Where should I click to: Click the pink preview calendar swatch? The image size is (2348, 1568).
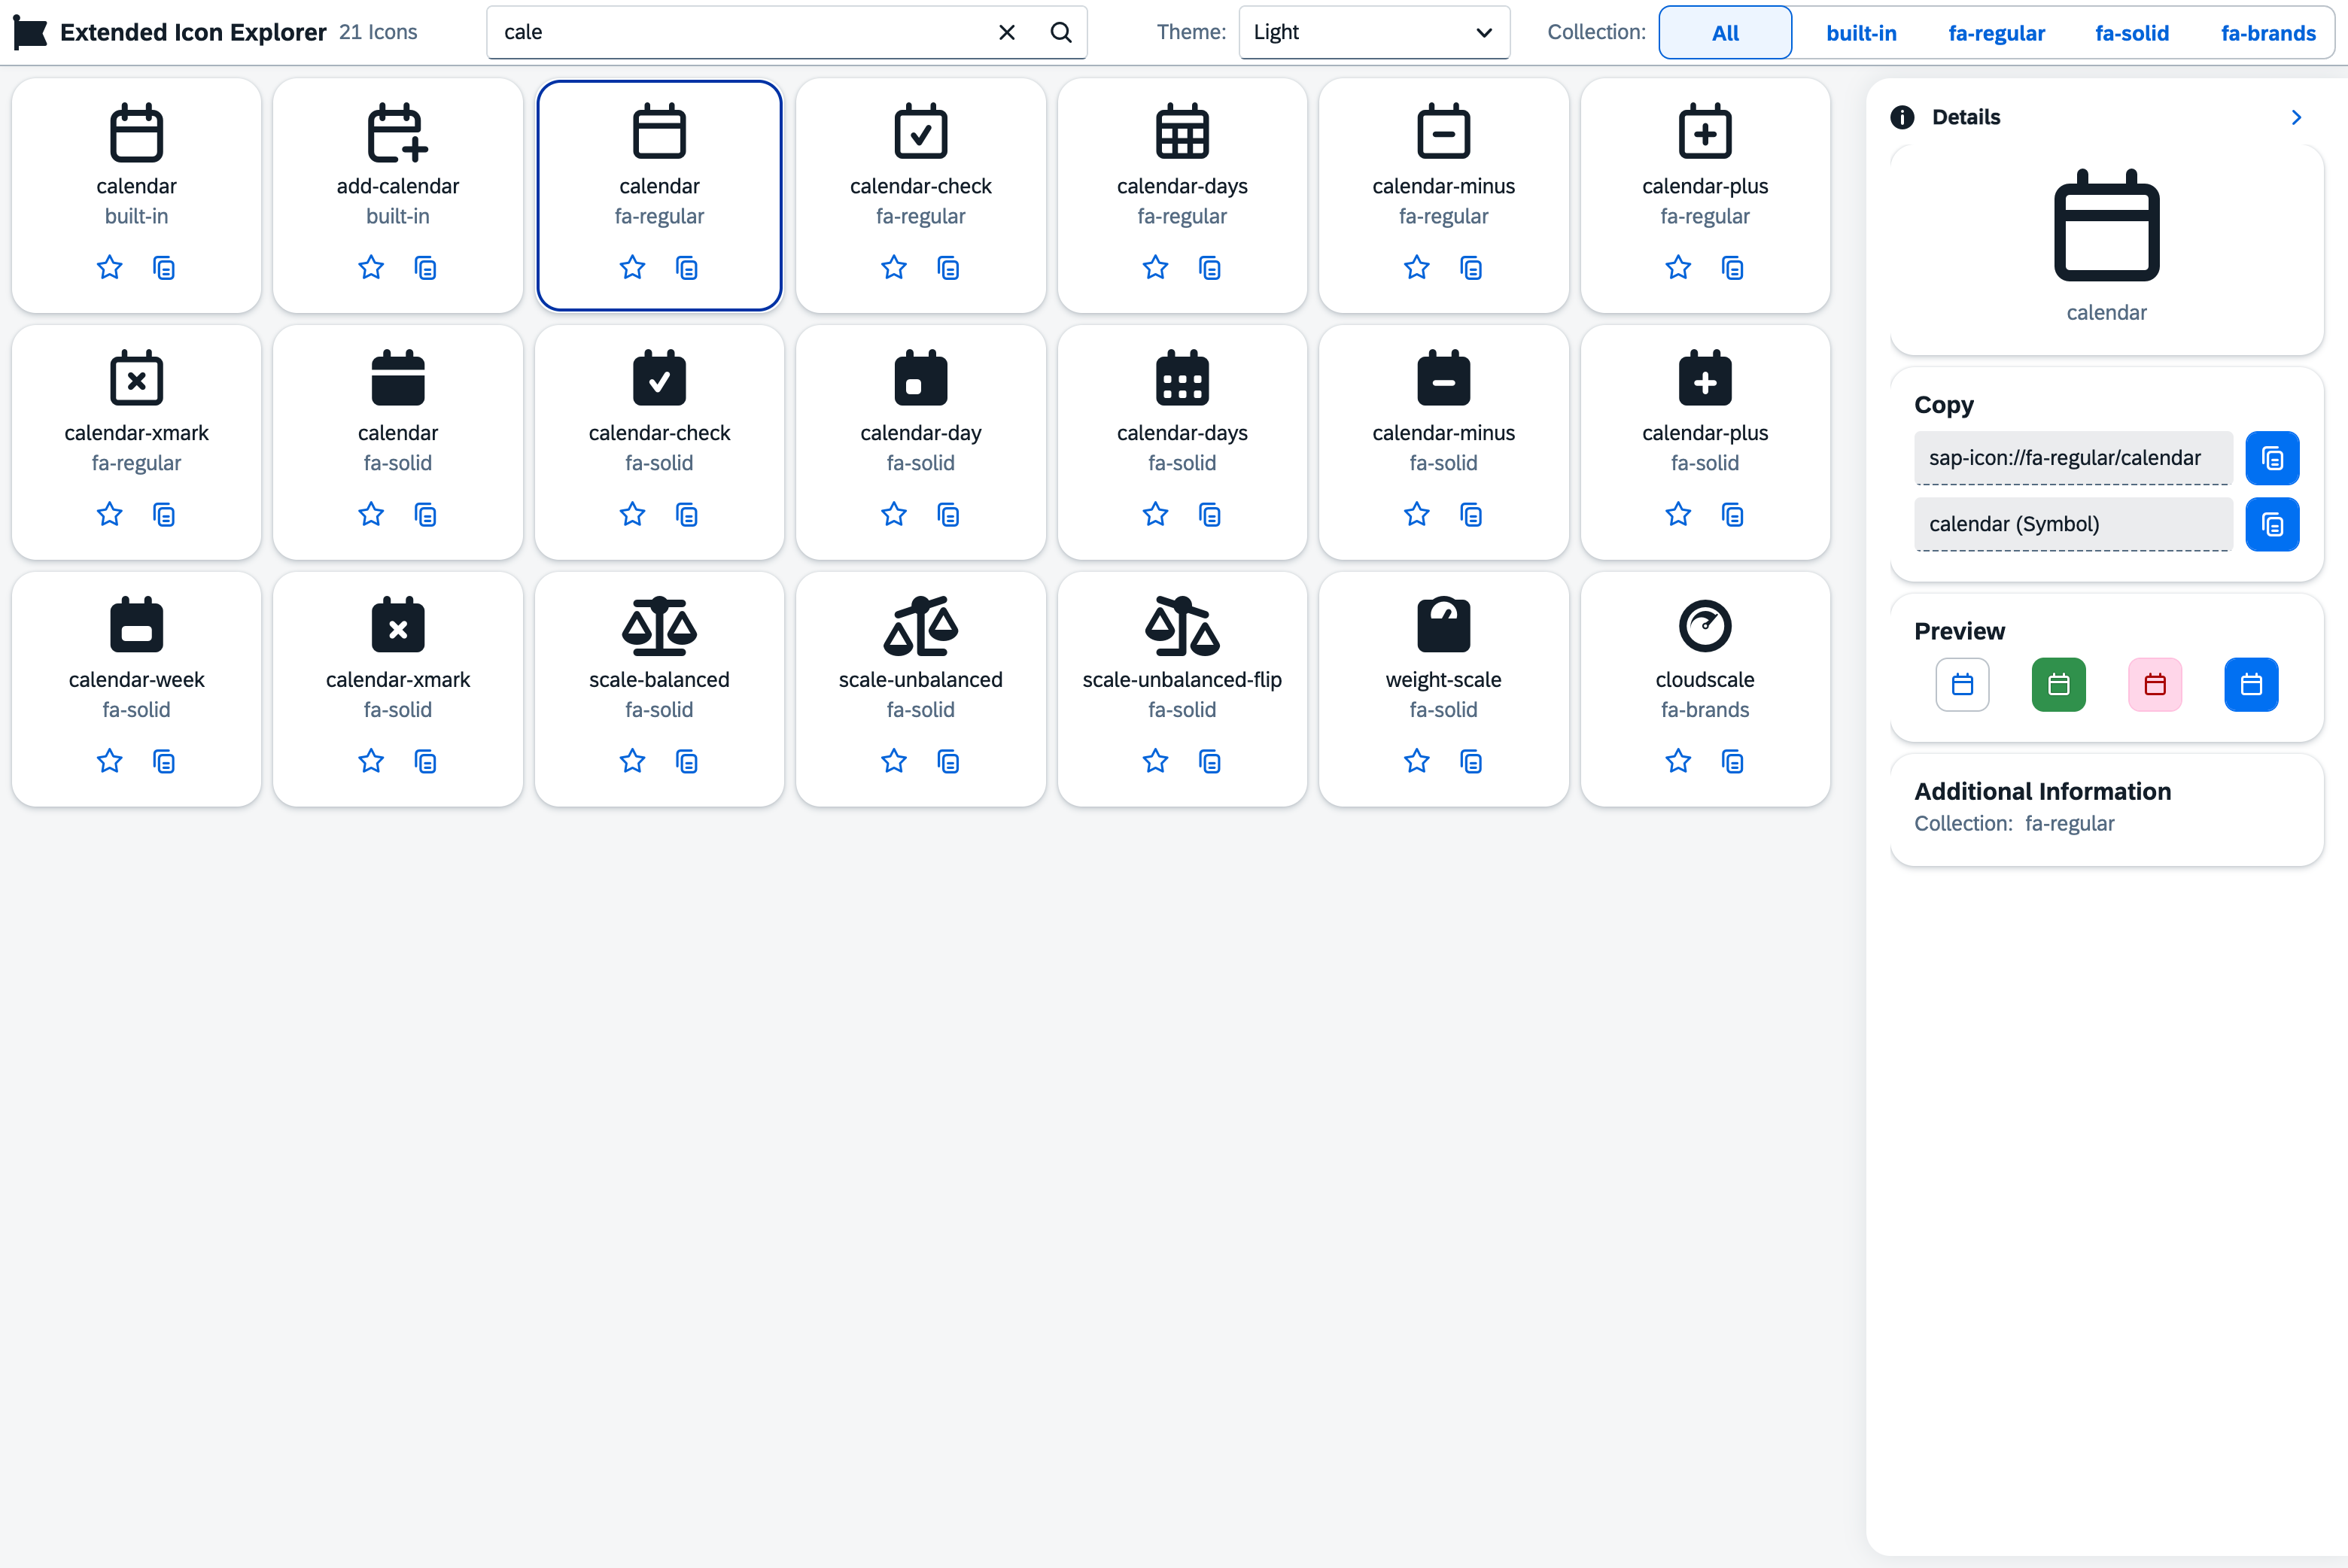pyautogui.click(x=2154, y=685)
